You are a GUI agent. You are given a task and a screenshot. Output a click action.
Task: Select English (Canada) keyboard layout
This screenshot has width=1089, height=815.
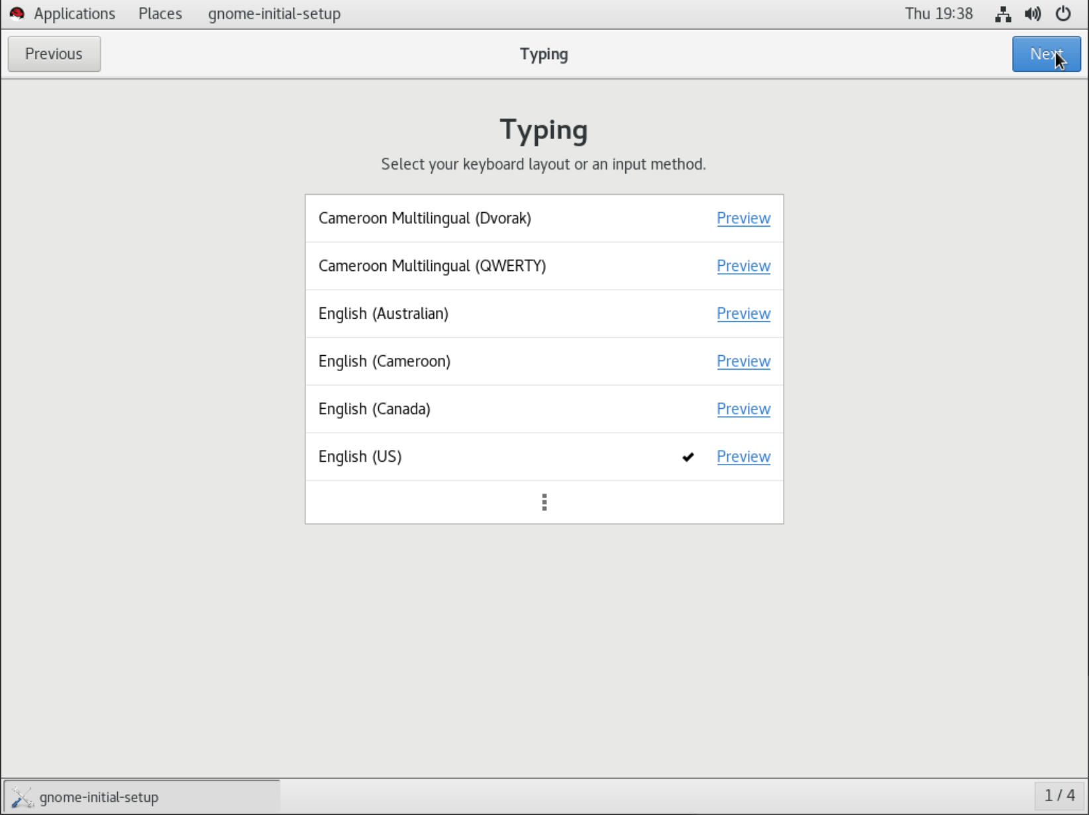374,409
